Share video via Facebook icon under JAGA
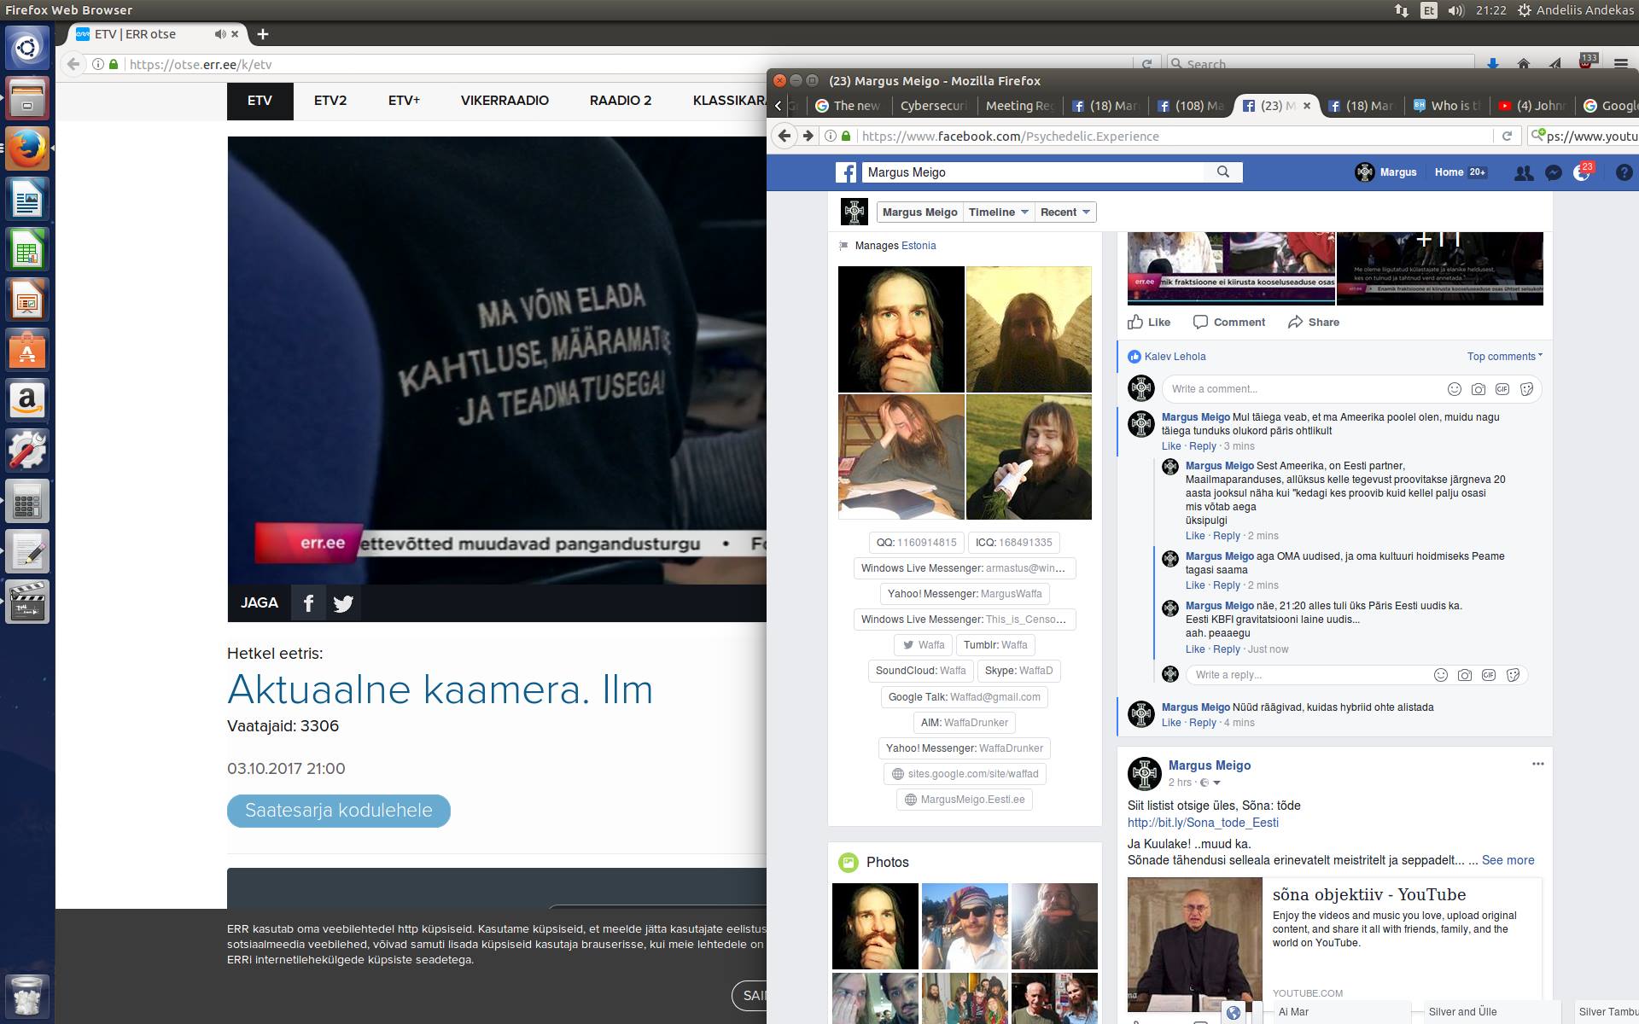 coord(308,603)
